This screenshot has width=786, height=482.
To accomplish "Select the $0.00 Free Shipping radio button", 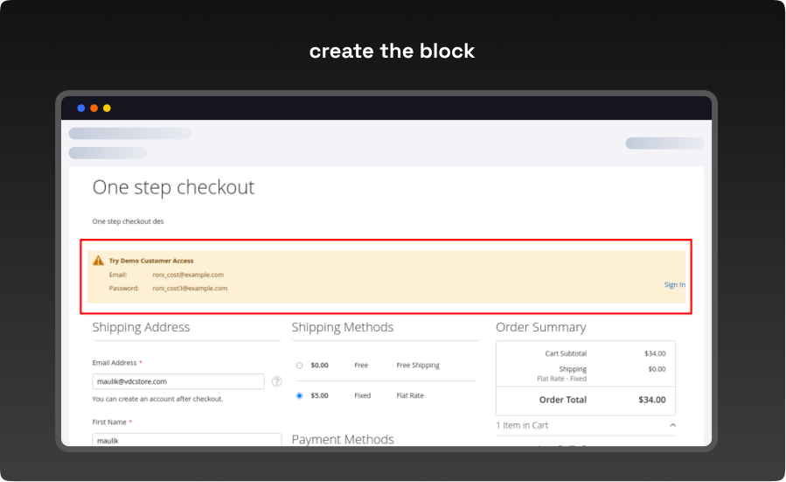I will pos(299,366).
